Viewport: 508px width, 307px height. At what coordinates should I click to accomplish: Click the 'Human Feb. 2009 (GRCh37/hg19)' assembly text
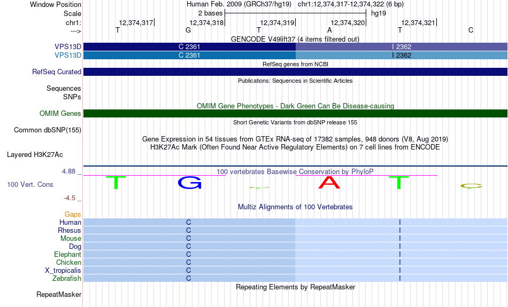tap(239, 4)
